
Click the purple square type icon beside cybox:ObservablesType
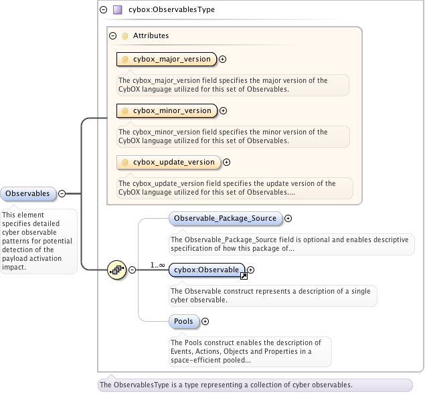pos(118,10)
